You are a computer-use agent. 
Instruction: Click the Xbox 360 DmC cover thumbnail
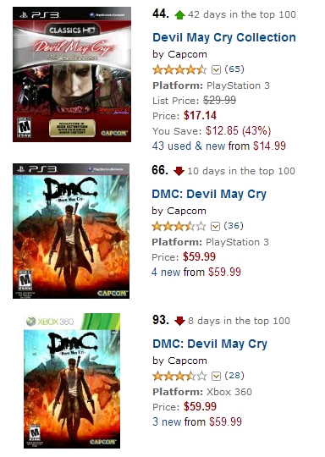tap(72, 381)
